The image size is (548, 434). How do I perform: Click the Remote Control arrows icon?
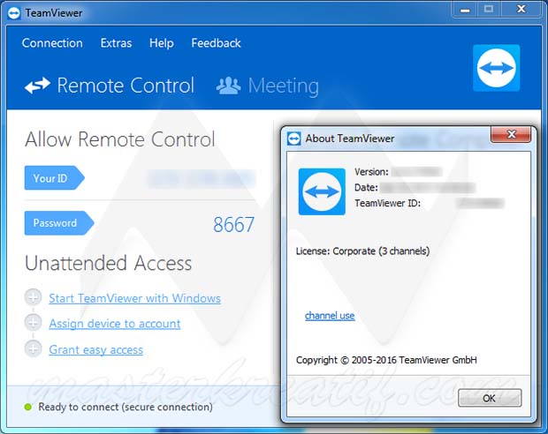click(x=37, y=86)
